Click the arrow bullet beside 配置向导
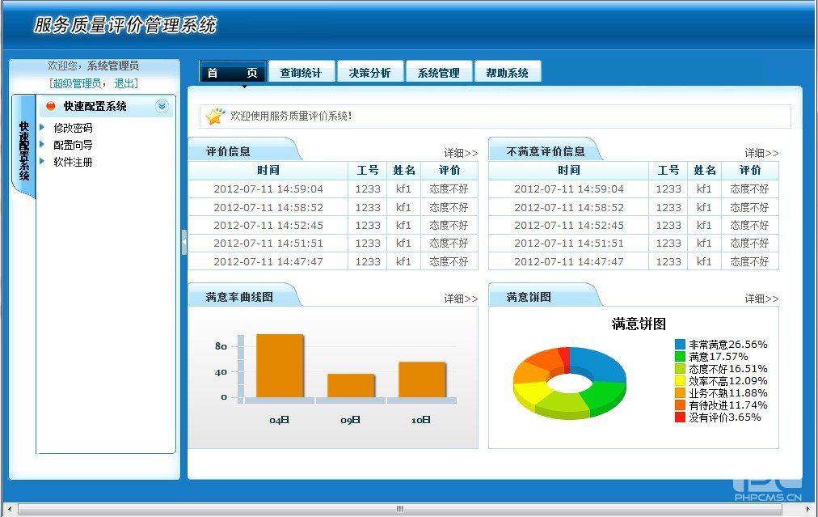Screen dimensions: 818x517 (43, 145)
